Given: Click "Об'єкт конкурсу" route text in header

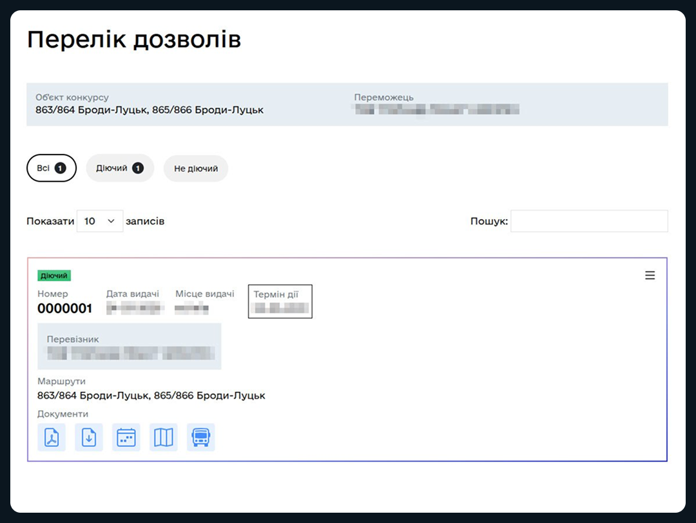Looking at the screenshot, I should coord(150,109).
